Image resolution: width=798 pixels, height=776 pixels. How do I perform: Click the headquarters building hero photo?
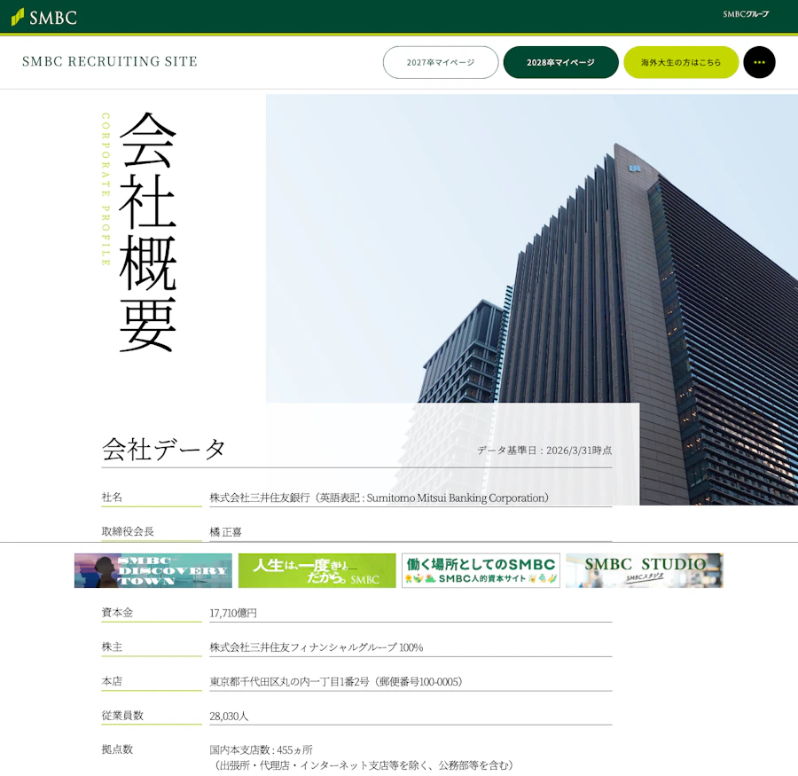(x=532, y=300)
